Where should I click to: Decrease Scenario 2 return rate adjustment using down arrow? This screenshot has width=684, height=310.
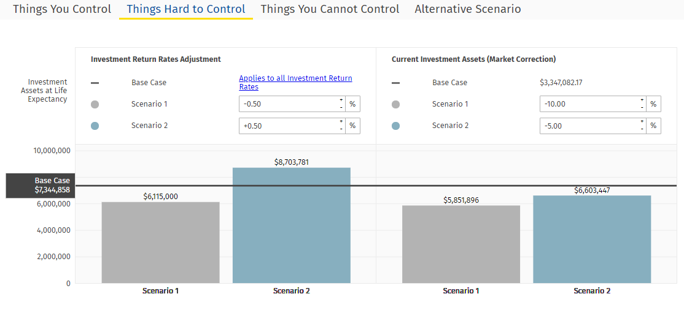(341, 129)
